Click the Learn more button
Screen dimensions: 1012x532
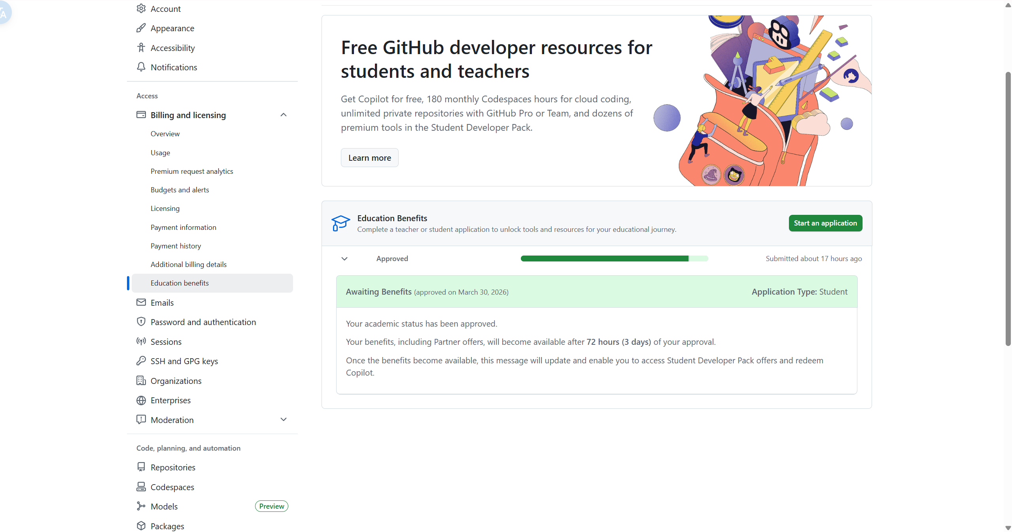369,157
